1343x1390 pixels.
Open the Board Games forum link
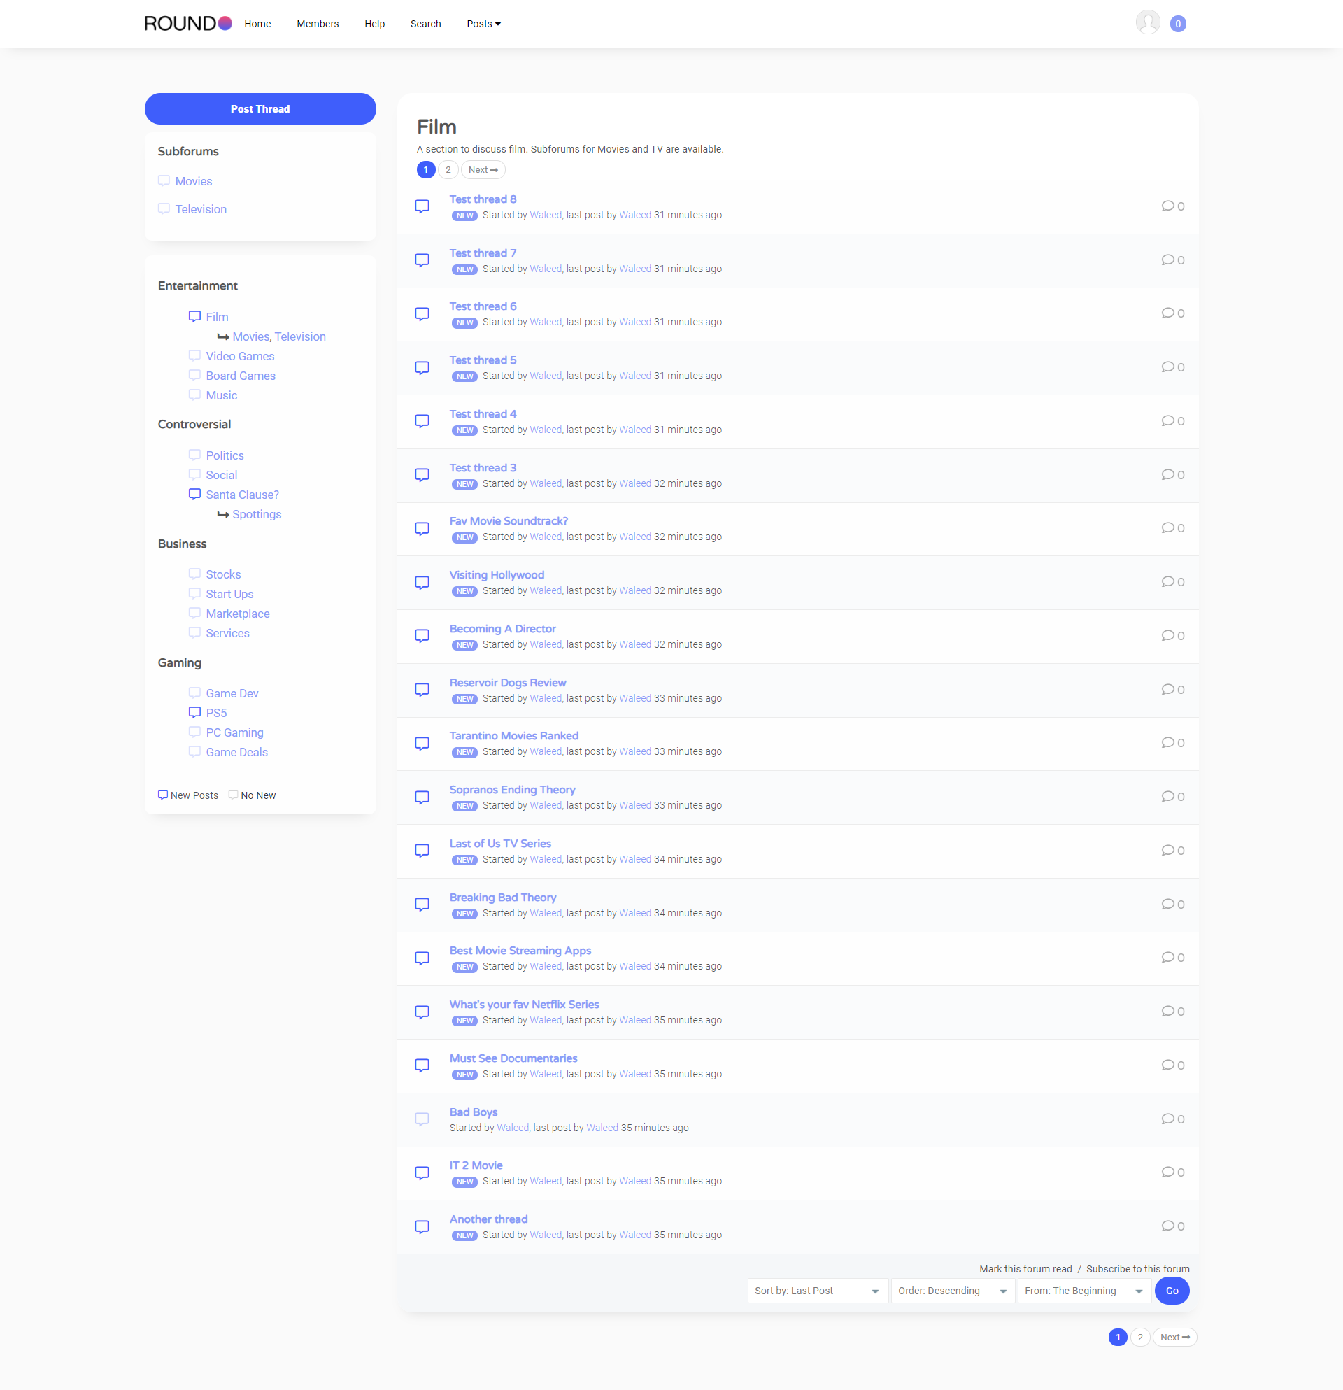click(x=241, y=375)
